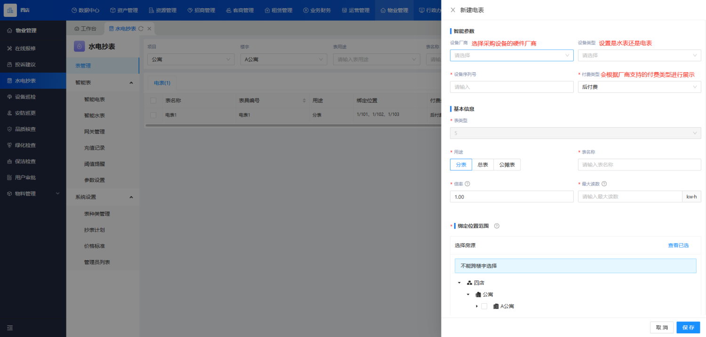Image resolution: width=706 pixels, height=337 pixels.
Task: Click the 表名称 input field
Action: coord(640,165)
